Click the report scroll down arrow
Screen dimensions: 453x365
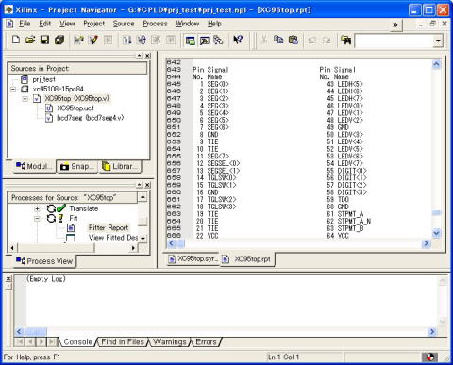click(x=436, y=233)
